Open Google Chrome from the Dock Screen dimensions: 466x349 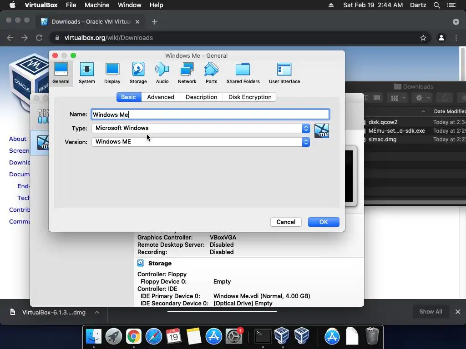point(134,336)
